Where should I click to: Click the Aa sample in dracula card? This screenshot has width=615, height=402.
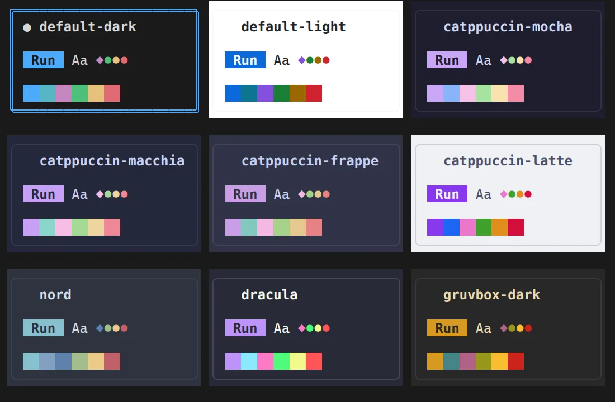pyautogui.click(x=282, y=328)
